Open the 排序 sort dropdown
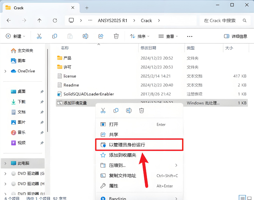This screenshot has height=200, width=254. point(140,36)
